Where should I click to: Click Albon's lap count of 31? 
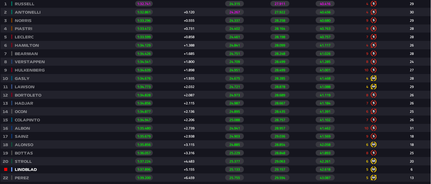[x=411, y=128]
